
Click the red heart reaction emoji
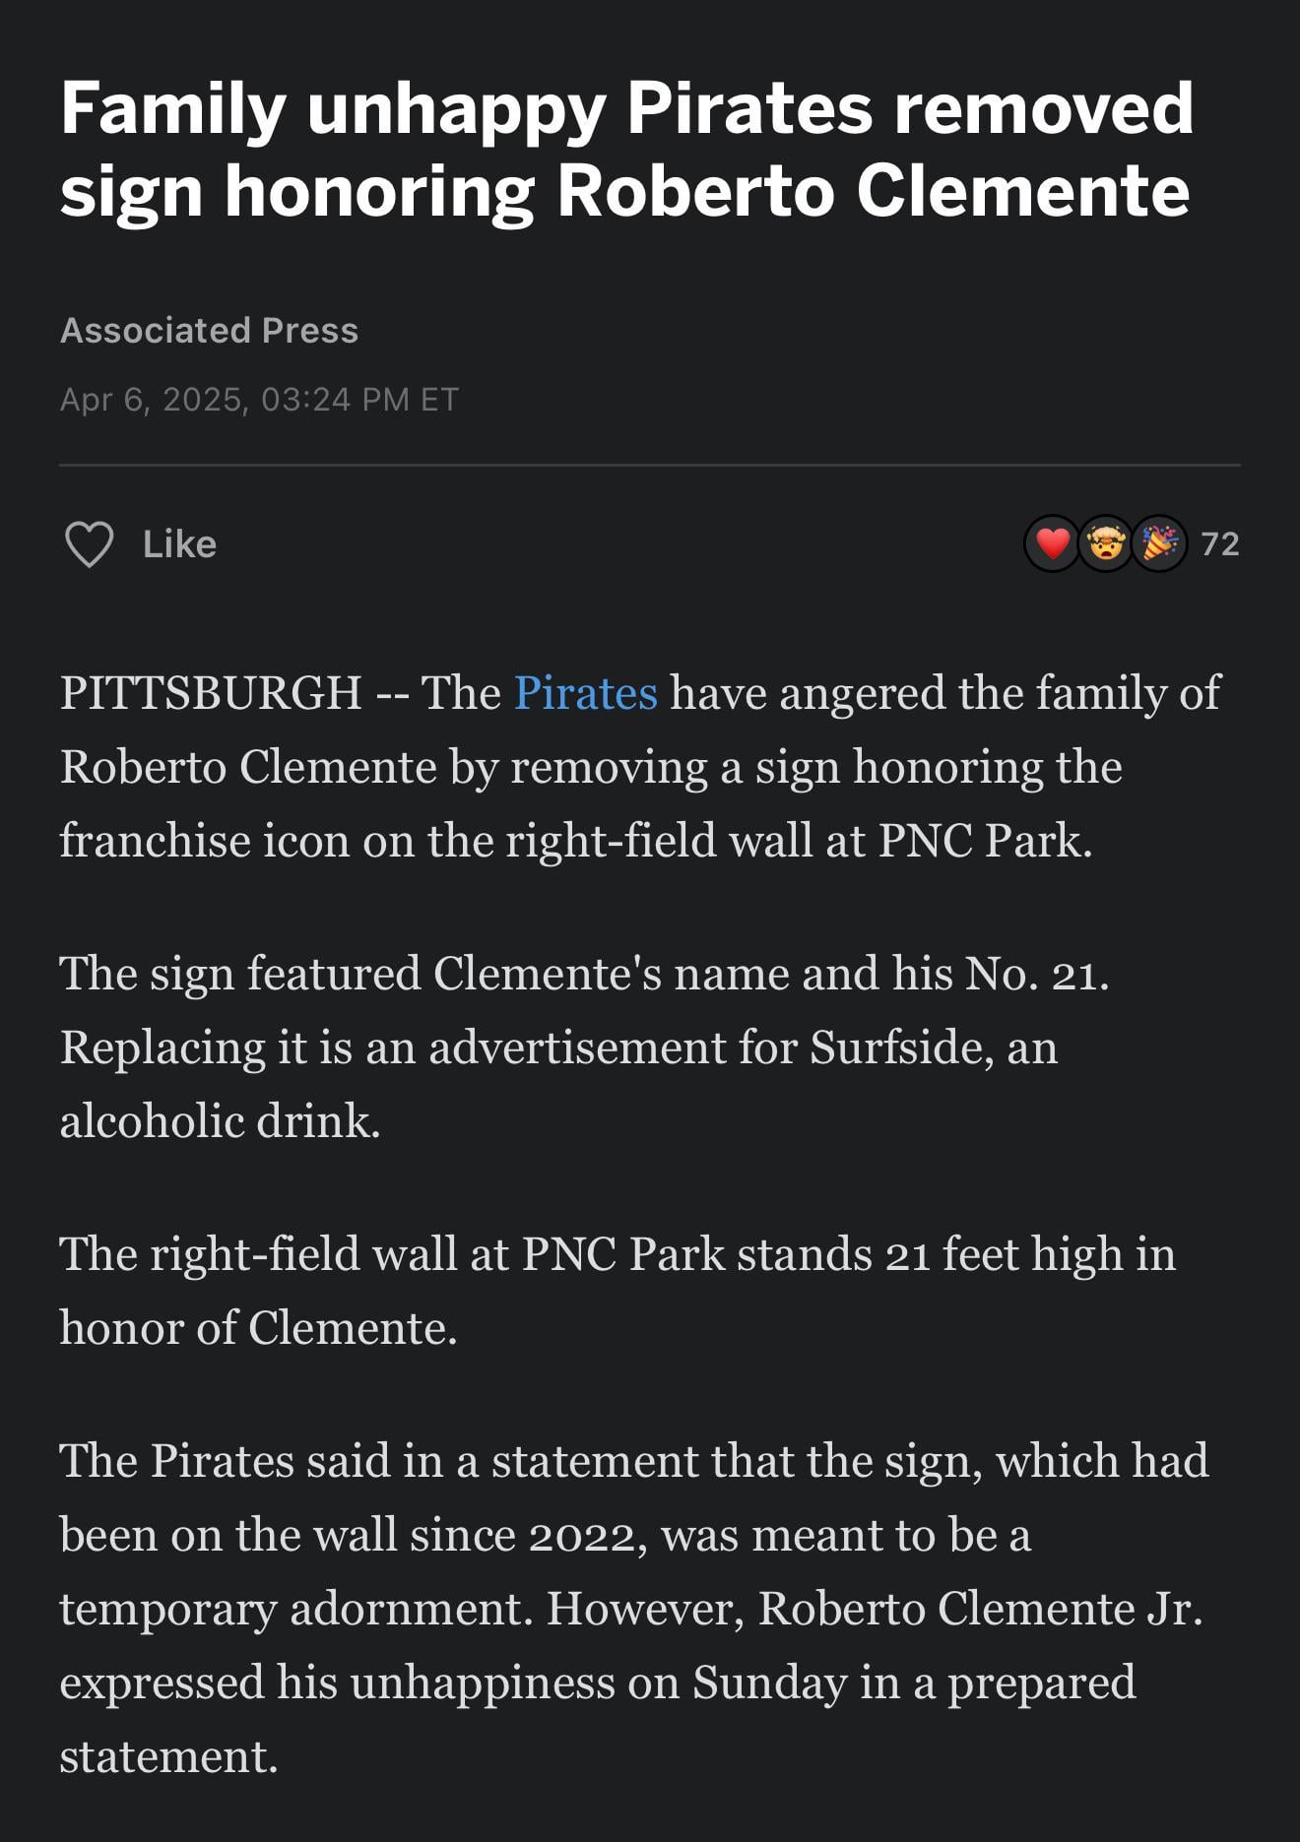(x=1052, y=543)
